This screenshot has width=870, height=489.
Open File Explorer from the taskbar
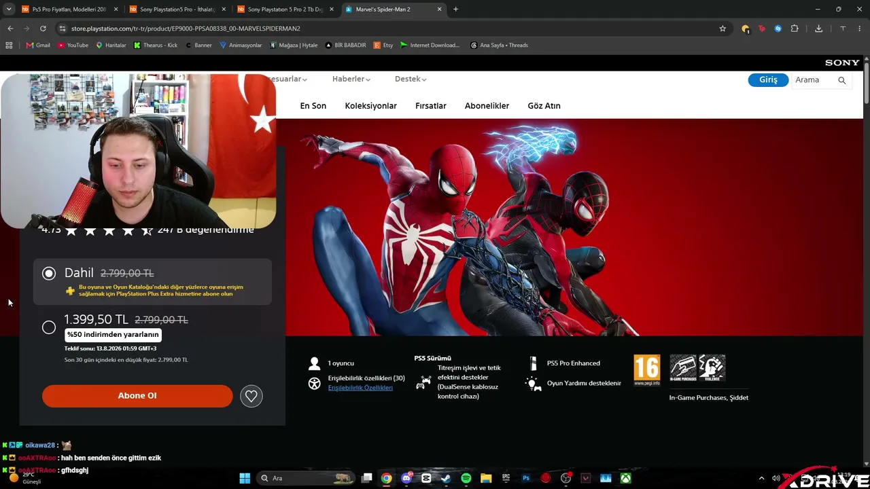[486, 478]
